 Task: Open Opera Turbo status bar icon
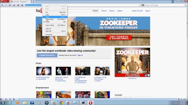tap(14, 99)
